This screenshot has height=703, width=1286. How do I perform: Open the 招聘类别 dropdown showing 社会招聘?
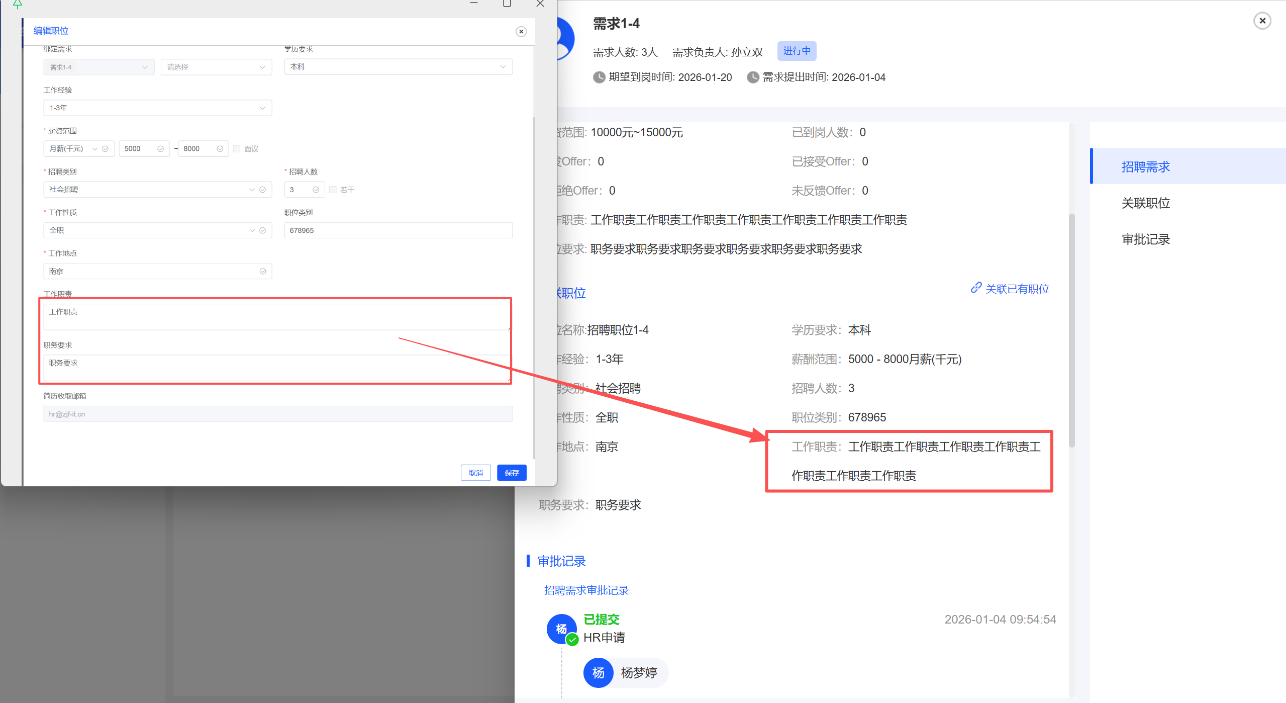[151, 190]
